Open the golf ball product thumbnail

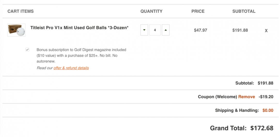click(x=17, y=30)
